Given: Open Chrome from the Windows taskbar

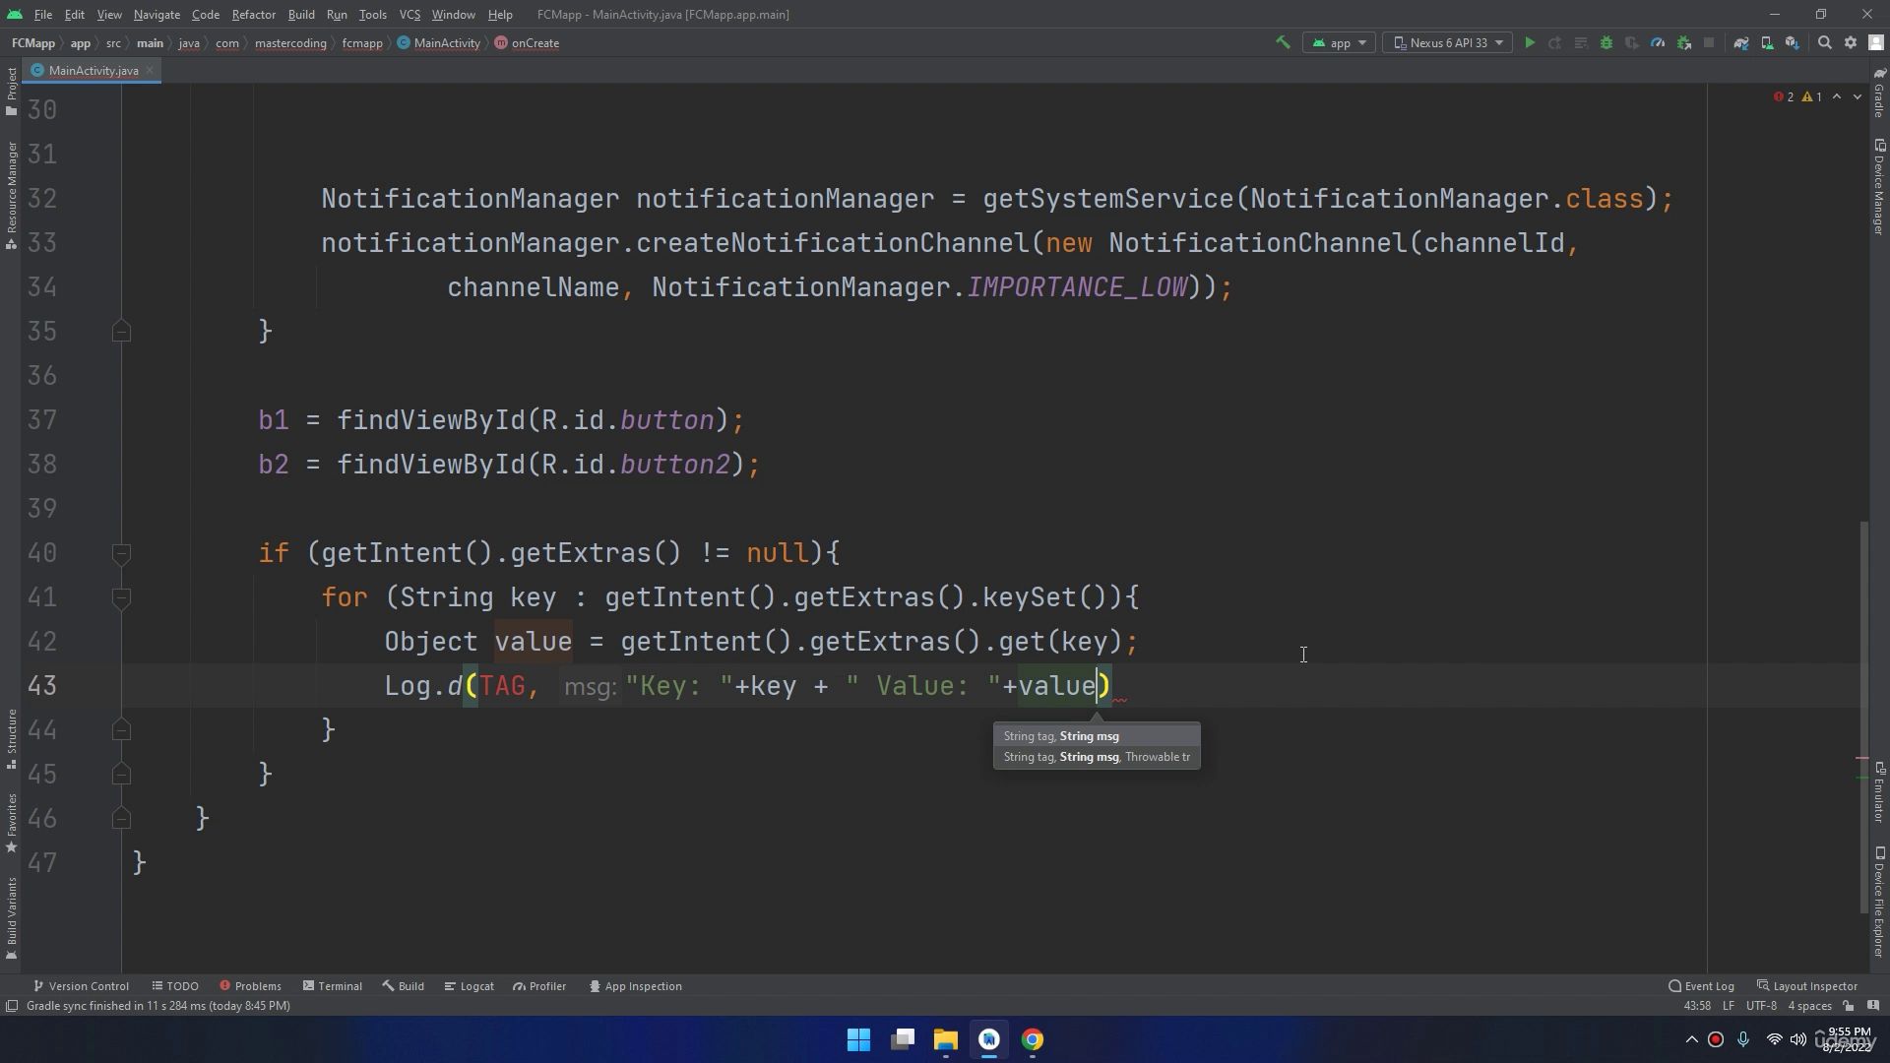Looking at the screenshot, I should [1033, 1039].
